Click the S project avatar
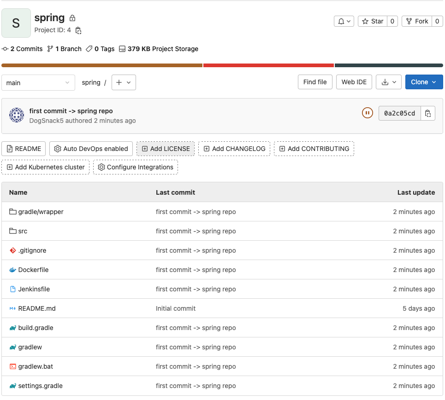Image resolution: width=445 pixels, height=400 pixels. (x=16, y=23)
